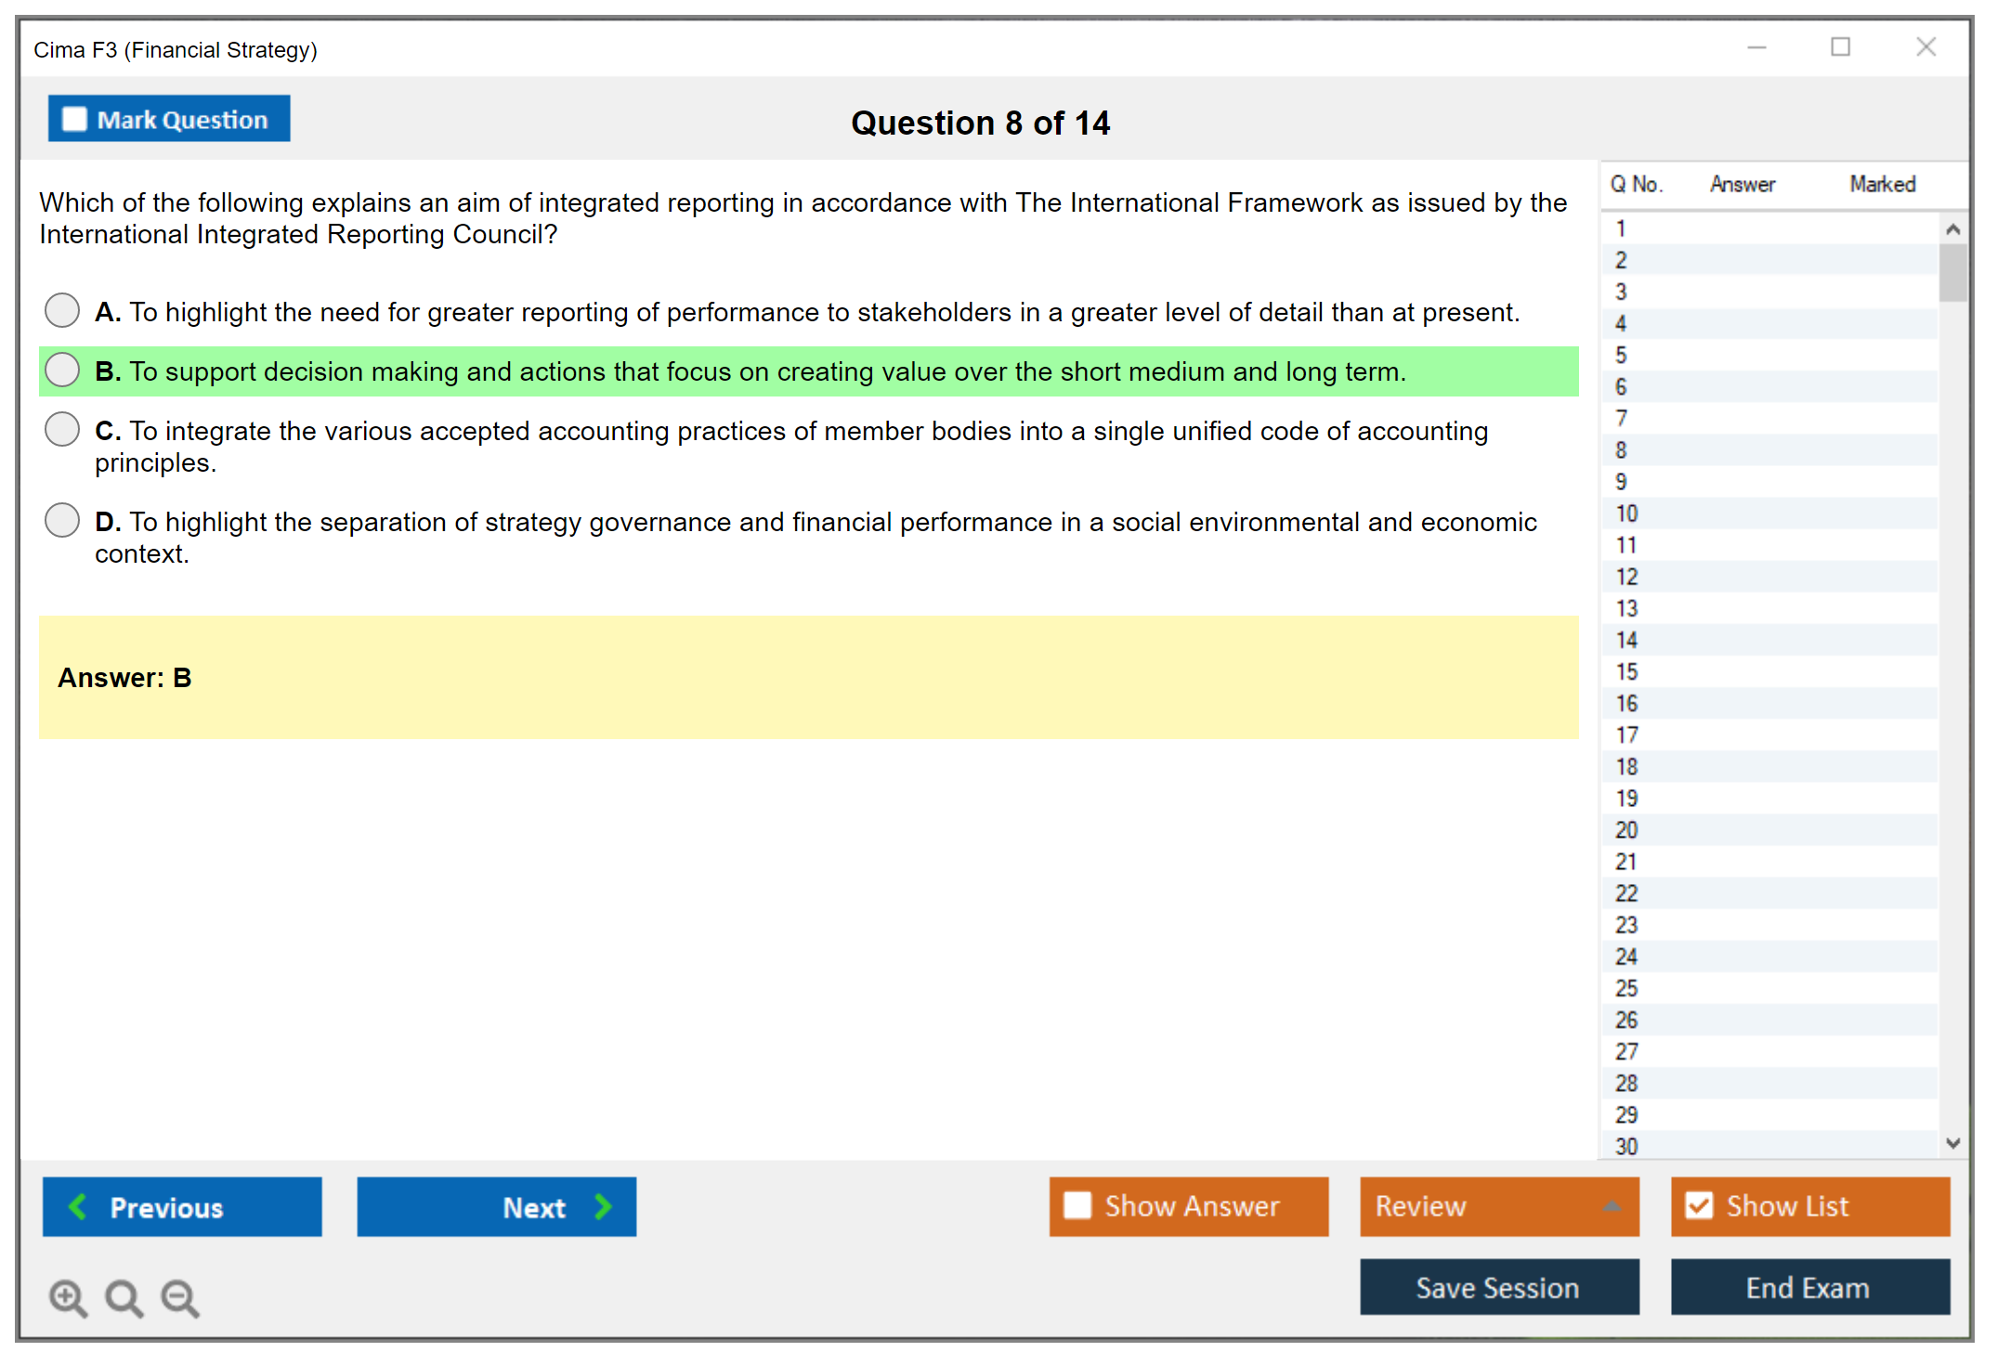The height and width of the screenshot is (1365, 1997).
Task: Maximize the Cima F3 window
Action: (1840, 47)
